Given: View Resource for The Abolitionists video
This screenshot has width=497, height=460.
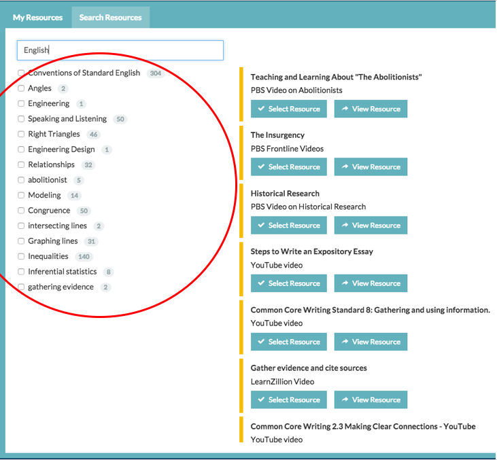Looking at the screenshot, I should 371,109.
